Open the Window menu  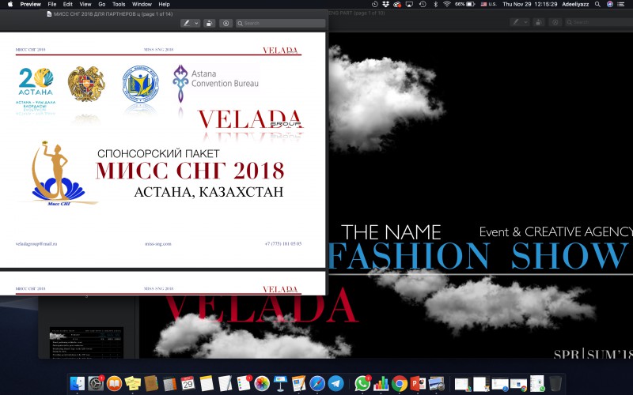coord(142,4)
